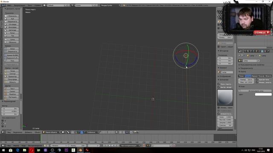The image size is (273, 153).
Task: Click the Сила 3.400 slider field
Action: (x=225, y=117)
